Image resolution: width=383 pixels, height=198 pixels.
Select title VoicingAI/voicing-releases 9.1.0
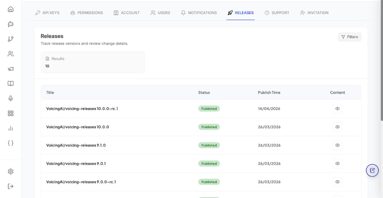pyautogui.click(x=76, y=145)
